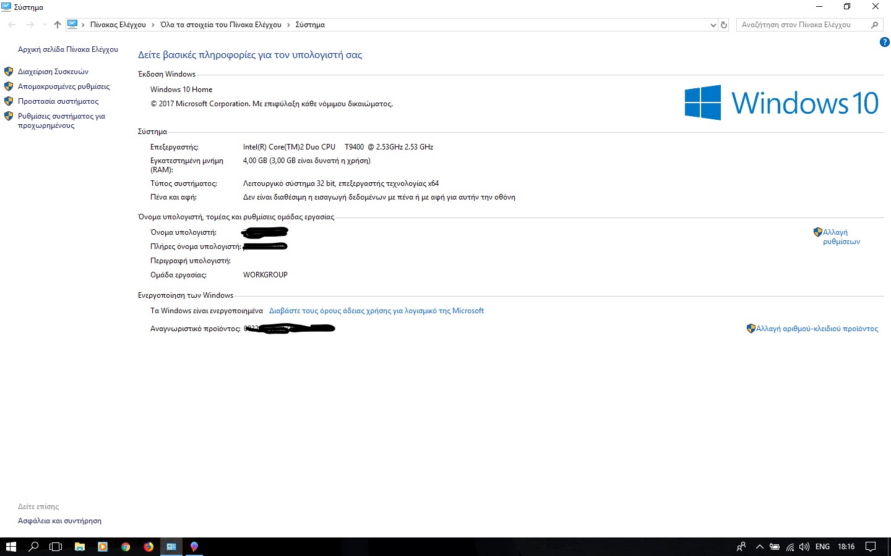Focus the Αναζήτηση στον Πίνακα Ελέγχου search box
Viewport: 891px width, 556px height.
coord(809,25)
